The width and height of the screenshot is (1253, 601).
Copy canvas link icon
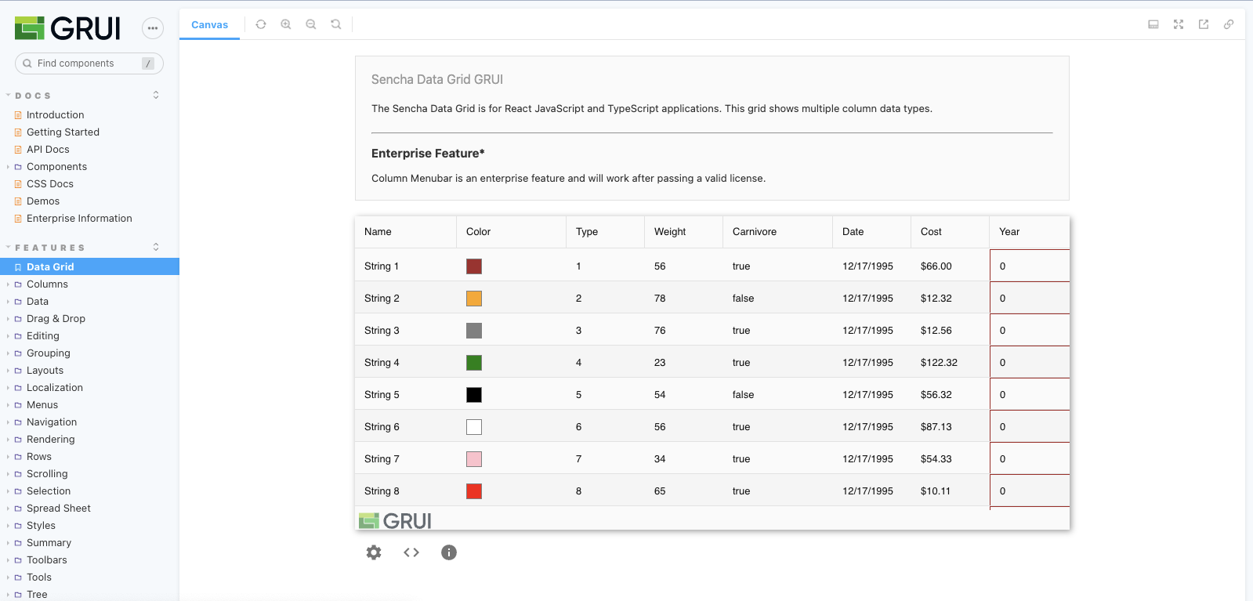tap(1229, 24)
